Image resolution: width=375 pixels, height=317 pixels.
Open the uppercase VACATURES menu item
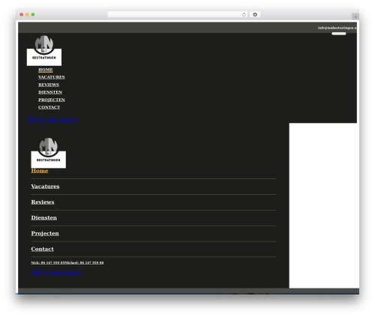[x=52, y=77]
